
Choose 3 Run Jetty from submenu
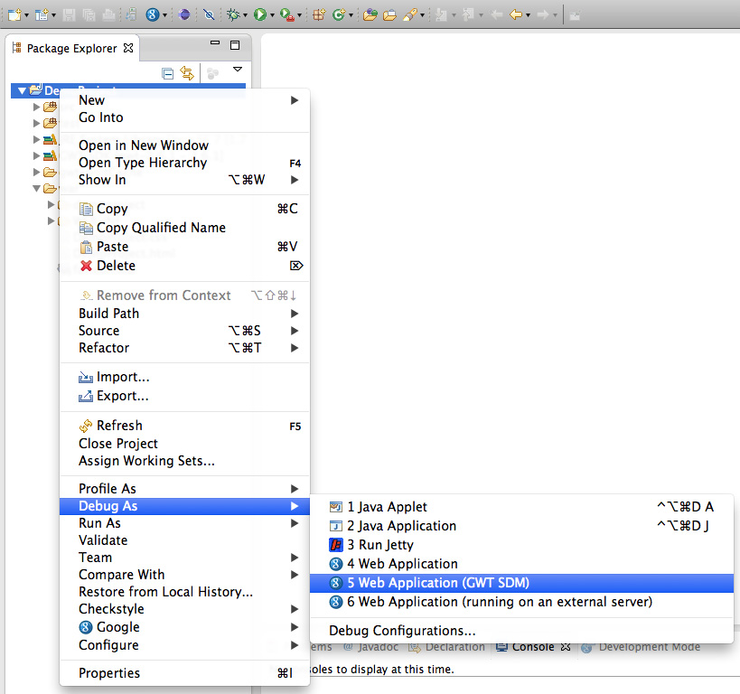[x=380, y=545]
